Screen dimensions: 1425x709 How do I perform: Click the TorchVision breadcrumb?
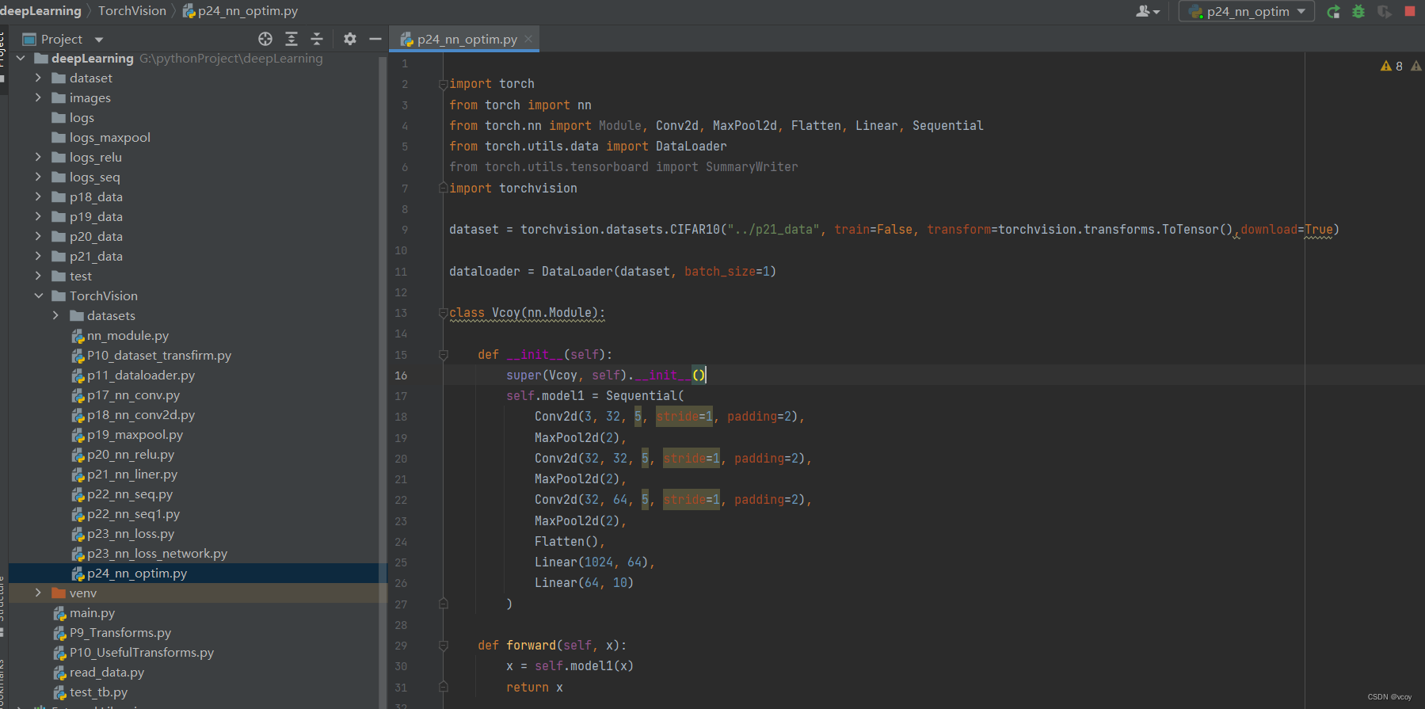[132, 10]
